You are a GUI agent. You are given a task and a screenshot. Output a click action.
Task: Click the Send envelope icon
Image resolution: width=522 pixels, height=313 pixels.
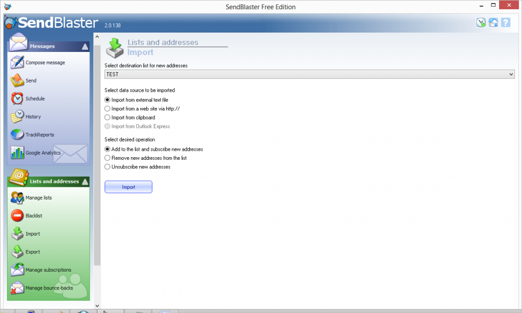[17, 80]
